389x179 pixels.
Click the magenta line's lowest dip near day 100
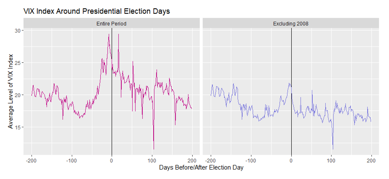coord(153,149)
